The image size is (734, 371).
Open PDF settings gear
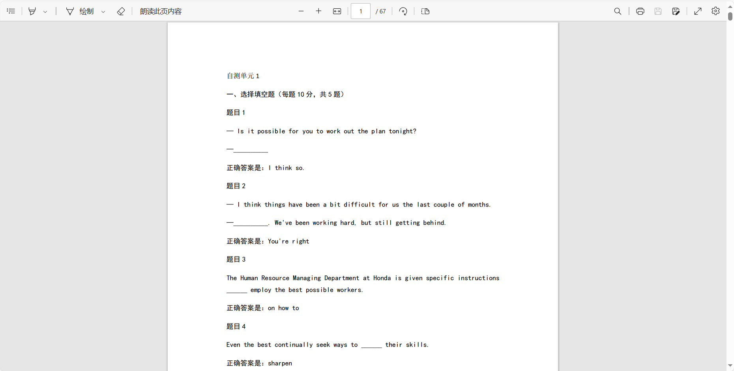(716, 11)
